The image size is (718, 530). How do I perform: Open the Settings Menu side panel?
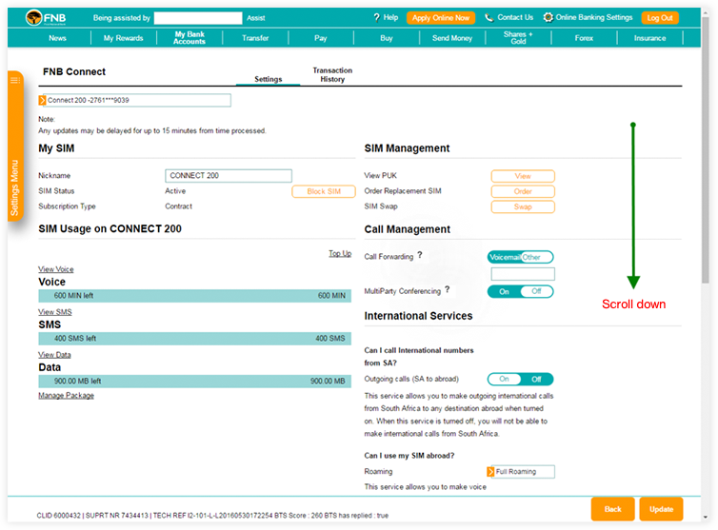click(14, 147)
